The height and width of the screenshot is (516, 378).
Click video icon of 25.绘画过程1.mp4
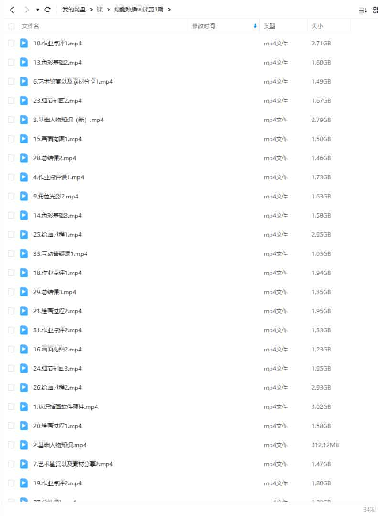point(24,234)
